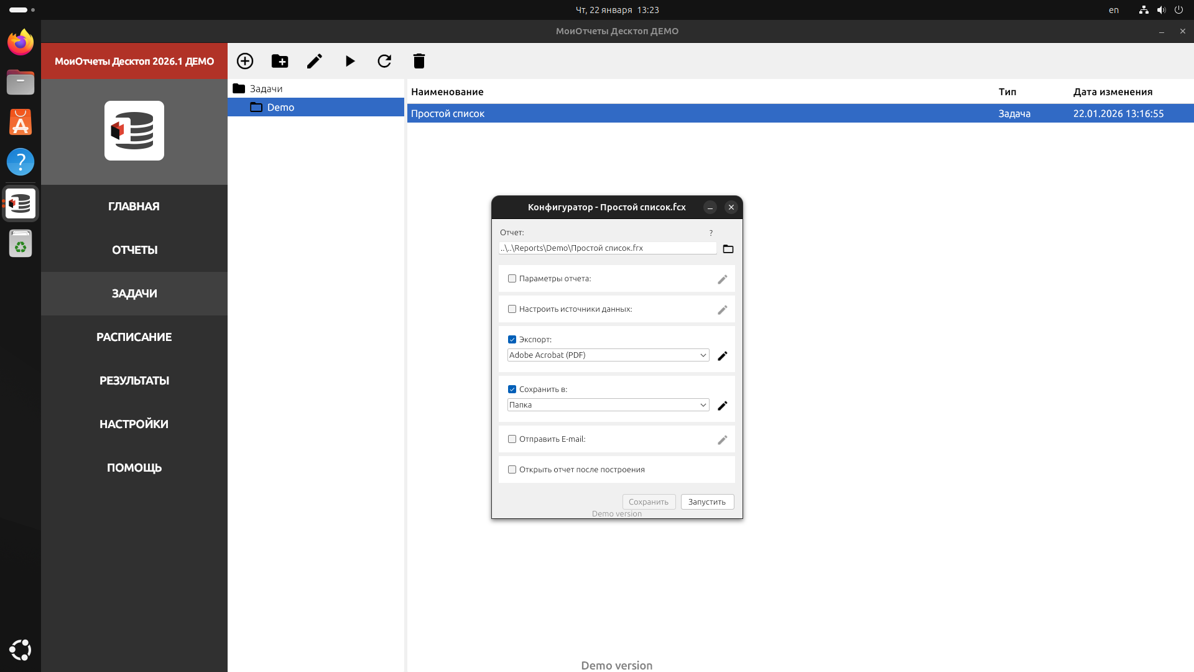1194x672 pixels.
Task: Check Открыть отчет после построения option
Action: [512, 470]
